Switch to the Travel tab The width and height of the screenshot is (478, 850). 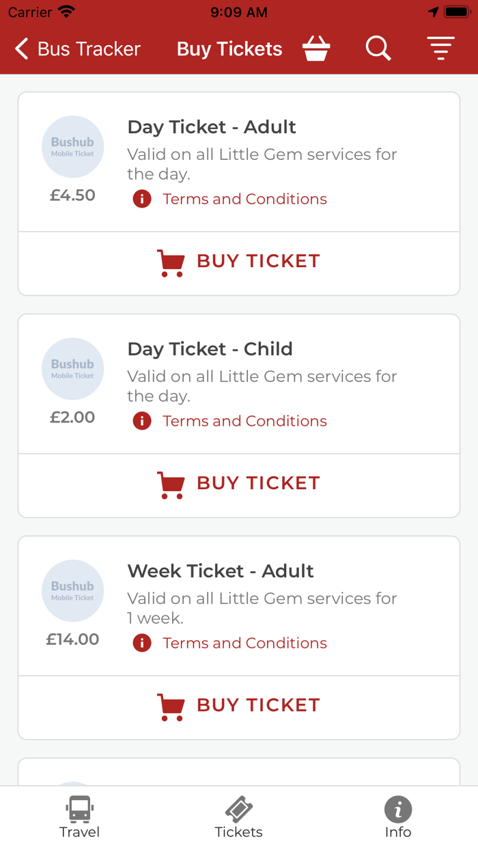coord(79,817)
